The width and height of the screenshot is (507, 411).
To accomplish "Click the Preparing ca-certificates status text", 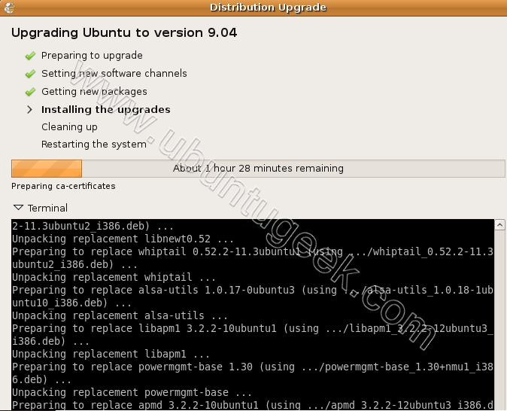I will tap(63, 186).
